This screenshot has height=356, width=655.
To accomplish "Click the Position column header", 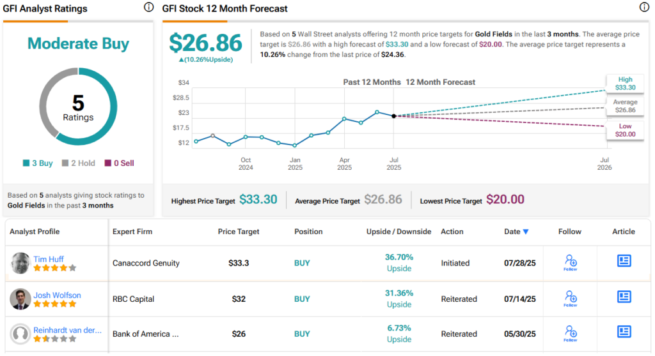I will [308, 232].
